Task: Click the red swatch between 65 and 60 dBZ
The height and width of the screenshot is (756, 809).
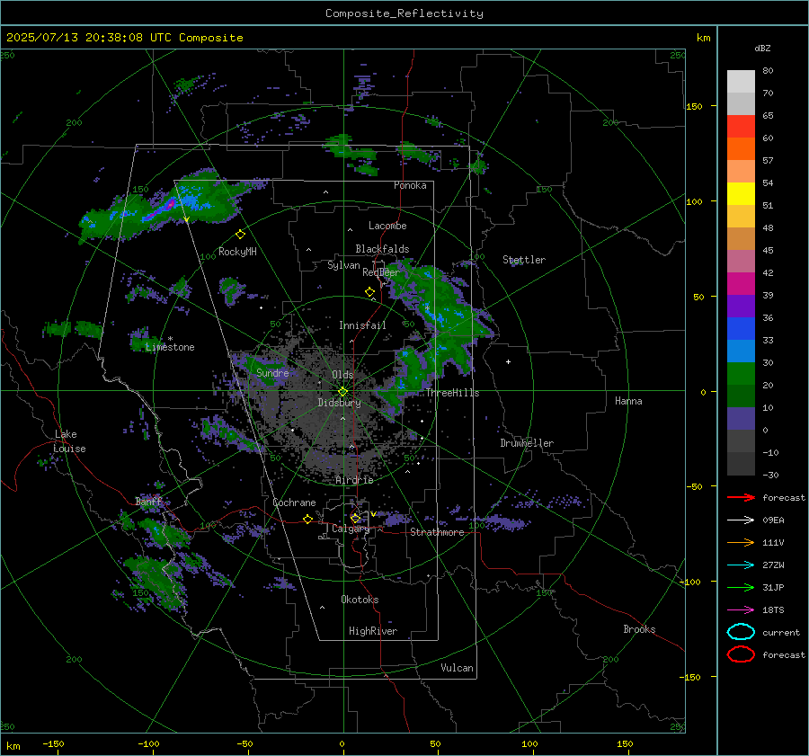Action: (741, 127)
